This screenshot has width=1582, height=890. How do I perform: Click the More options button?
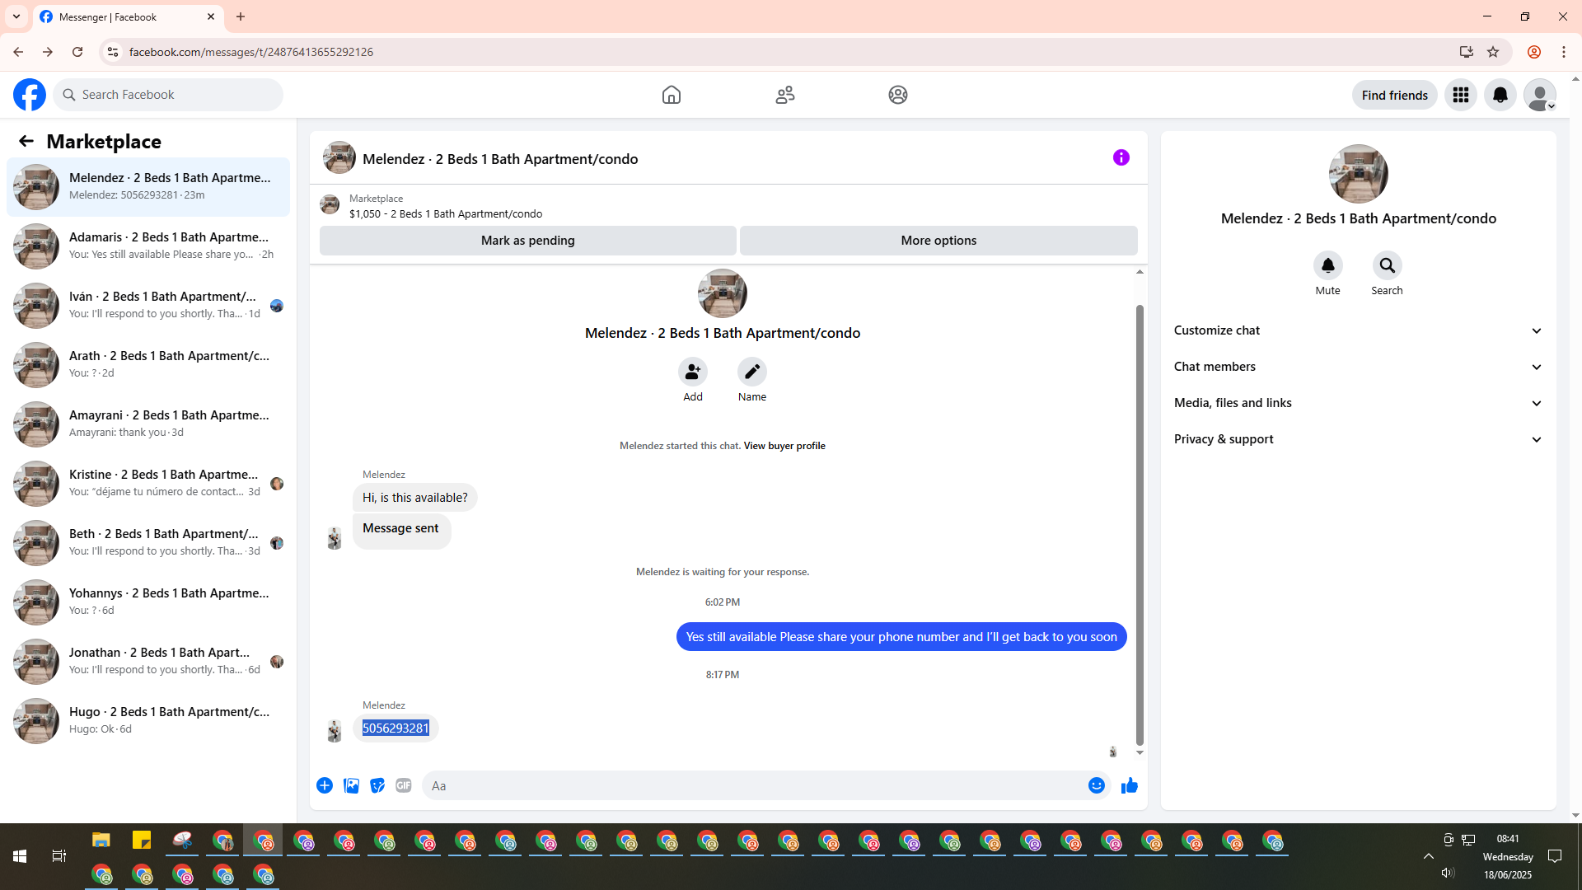point(938,241)
